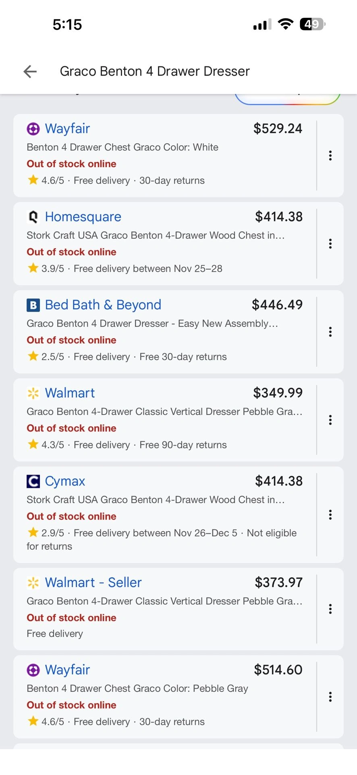
Task: Tap the rainbow-outlined button below the header
Action: pos(287,99)
